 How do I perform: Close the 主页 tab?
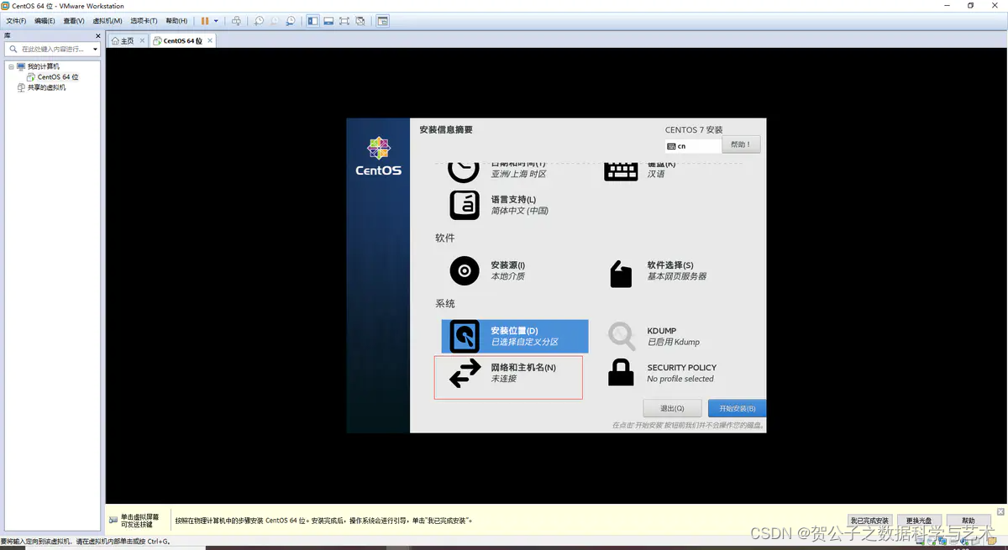click(142, 40)
